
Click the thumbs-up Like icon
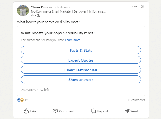pyautogui.click(x=26, y=111)
